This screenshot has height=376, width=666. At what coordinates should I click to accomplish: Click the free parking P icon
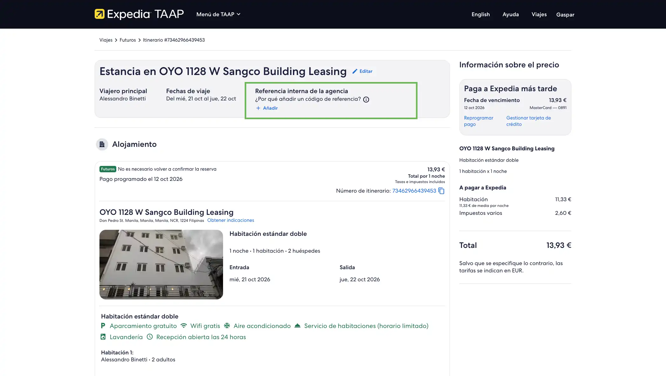click(x=103, y=326)
